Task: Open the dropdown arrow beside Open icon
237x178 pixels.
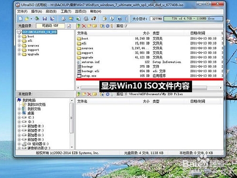Action: click(32, 19)
